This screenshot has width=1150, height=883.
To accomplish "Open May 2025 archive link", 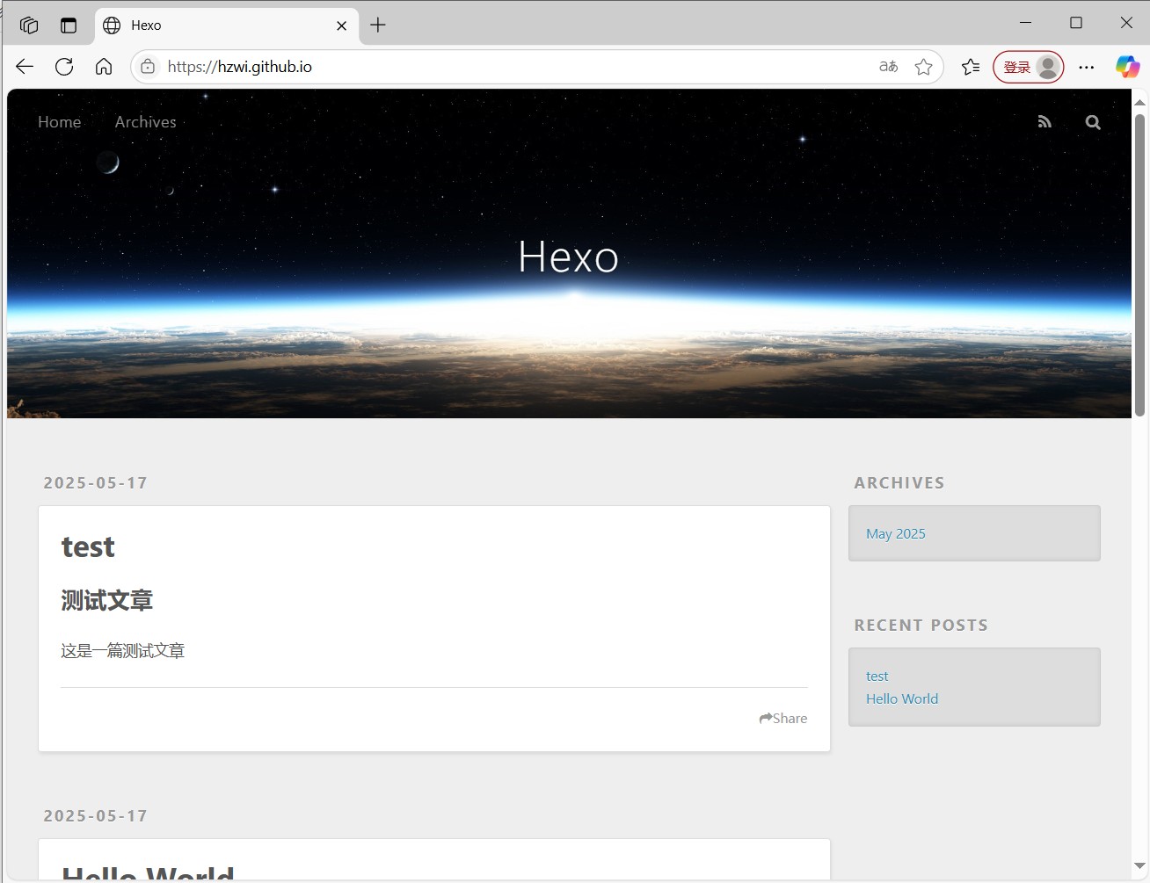I will pos(896,533).
